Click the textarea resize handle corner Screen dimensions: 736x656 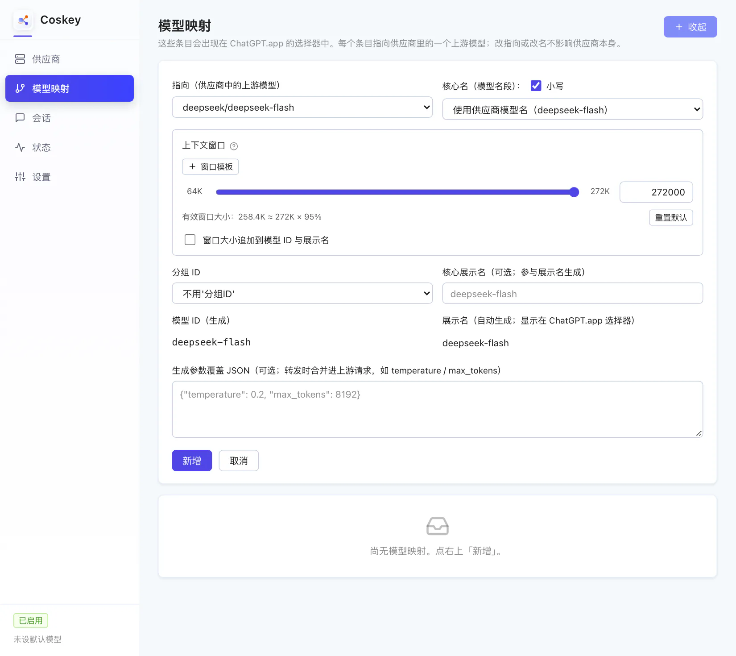[699, 433]
